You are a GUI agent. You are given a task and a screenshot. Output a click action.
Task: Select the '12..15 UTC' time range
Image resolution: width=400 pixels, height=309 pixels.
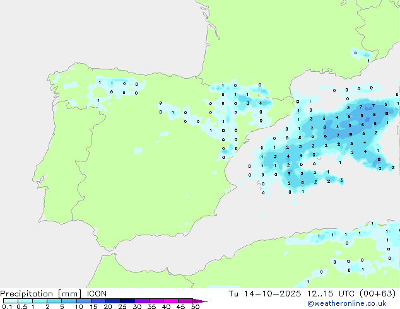point(331,294)
